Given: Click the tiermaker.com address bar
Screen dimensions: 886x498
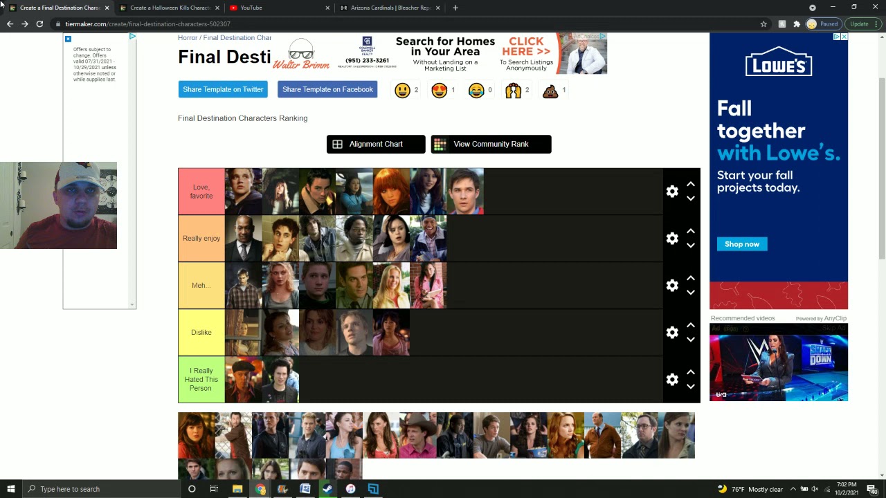Looking at the screenshot, I should (x=408, y=24).
